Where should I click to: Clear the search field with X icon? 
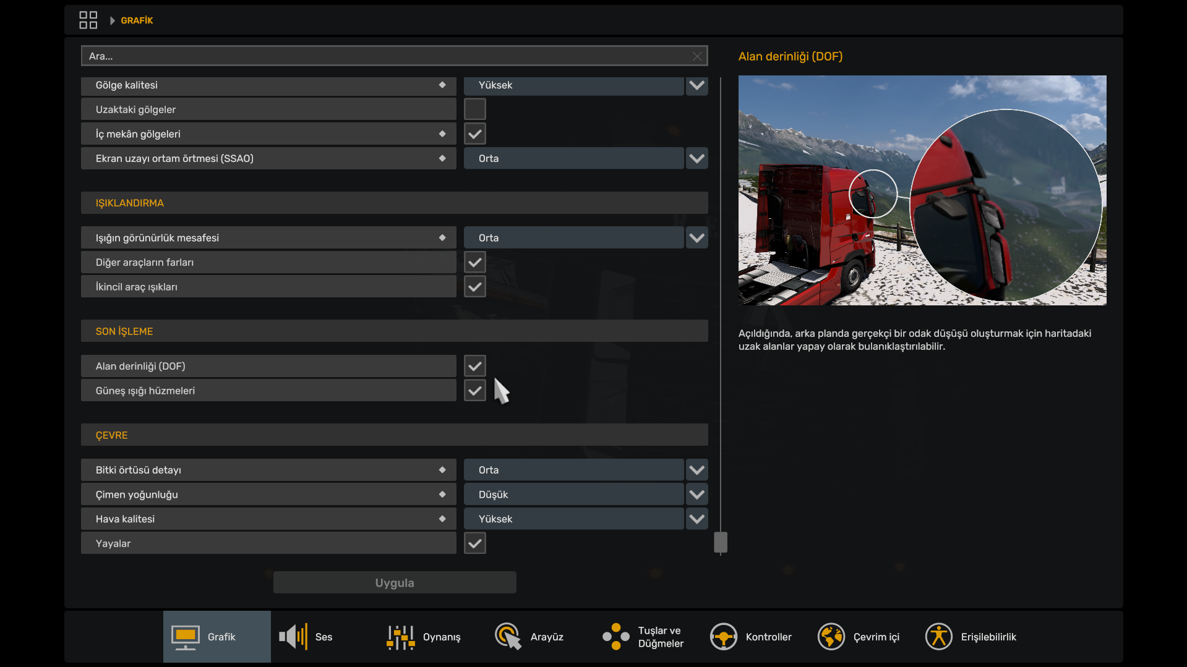coord(697,56)
